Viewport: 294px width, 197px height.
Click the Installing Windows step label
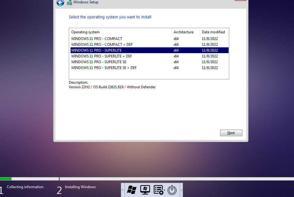[x=80, y=187]
